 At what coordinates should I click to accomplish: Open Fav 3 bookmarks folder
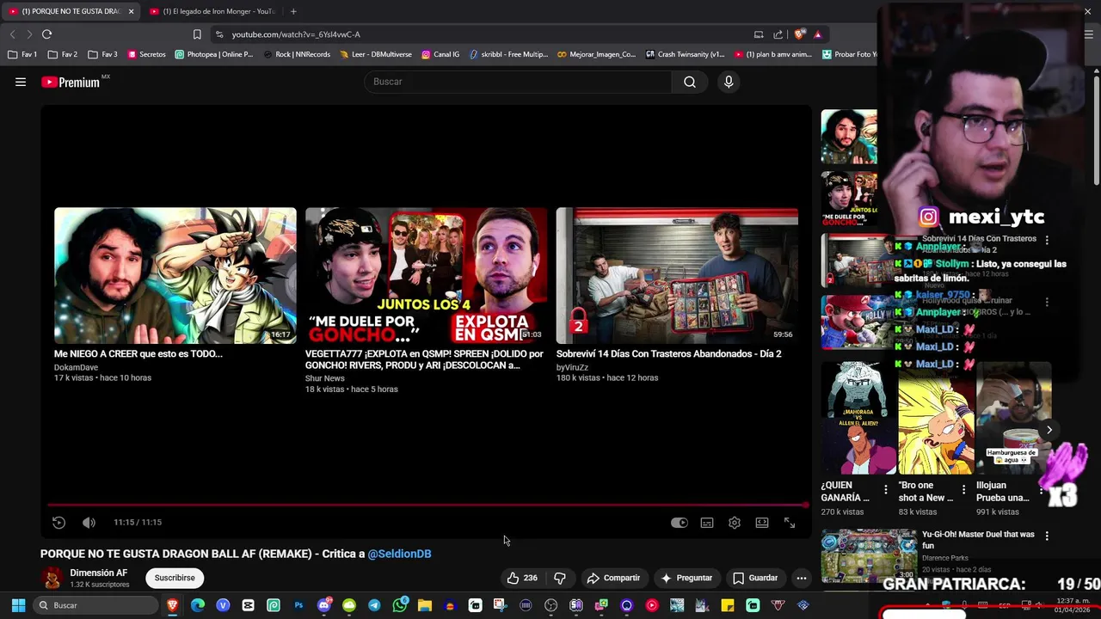point(102,54)
